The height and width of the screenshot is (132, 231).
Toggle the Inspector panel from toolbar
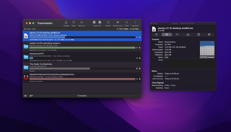(135, 22)
